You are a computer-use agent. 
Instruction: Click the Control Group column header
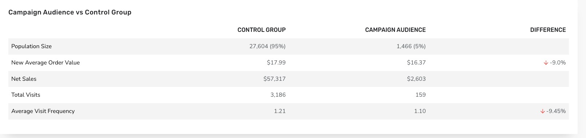pyautogui.click(x=261, y=30)
